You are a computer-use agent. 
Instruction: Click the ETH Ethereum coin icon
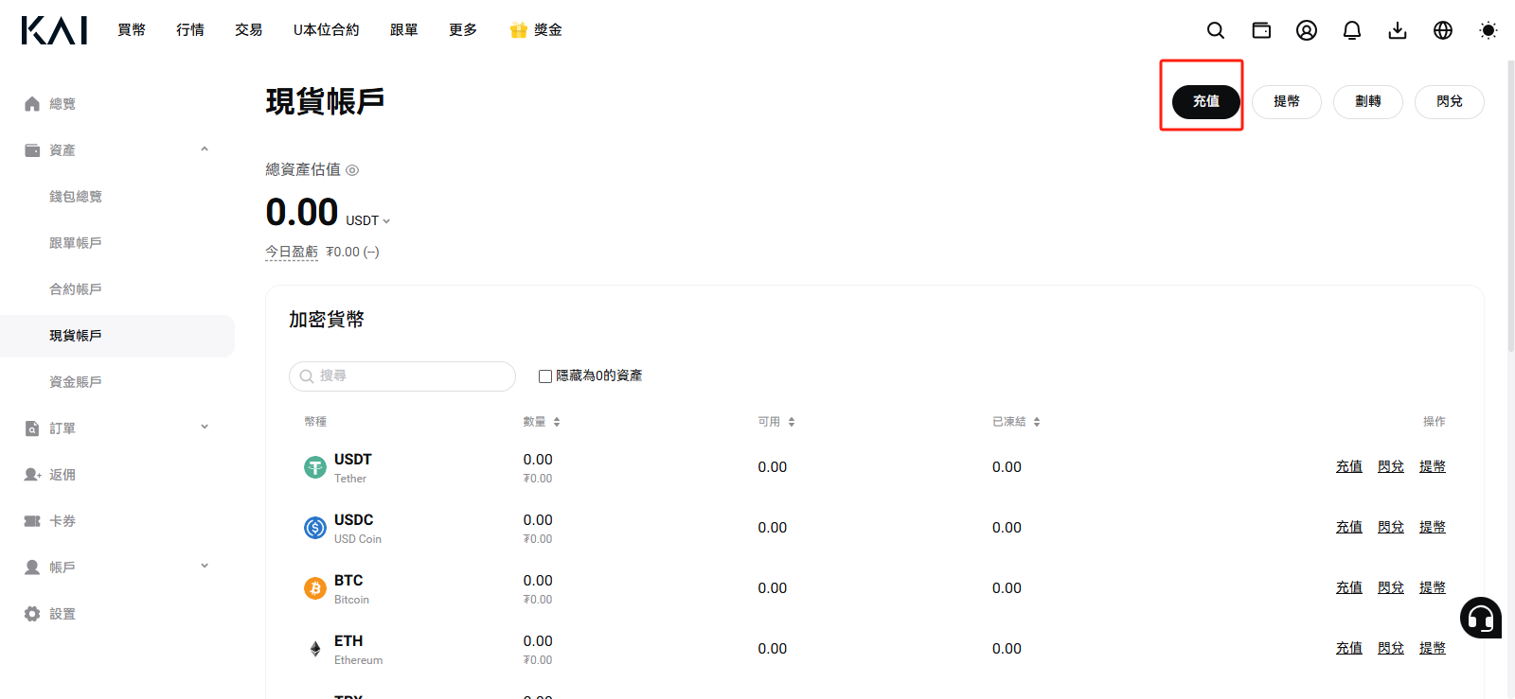pos(315,649)
